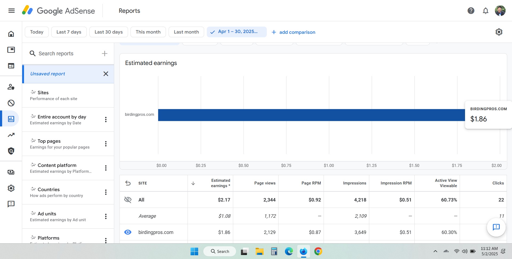Open the main hamburger menu
This screenshot has height=259, width=512.
point(11,11)
